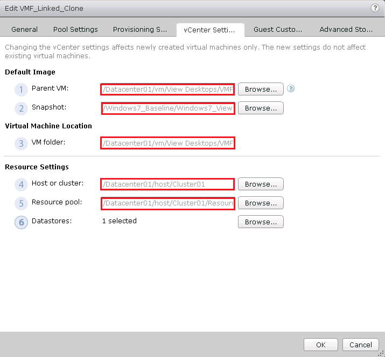
Task: Click the step 2 Snapshot number icon
Action: pyautogui.click(x=22, y=108)
